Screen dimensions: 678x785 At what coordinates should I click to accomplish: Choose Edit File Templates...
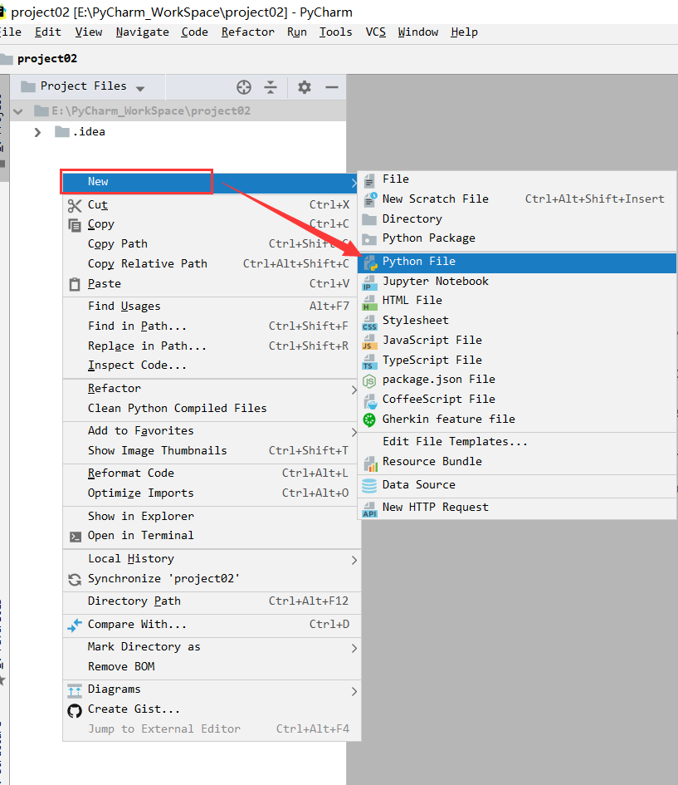tap(517, 442)
